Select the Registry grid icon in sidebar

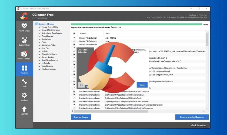click(24, 68)
